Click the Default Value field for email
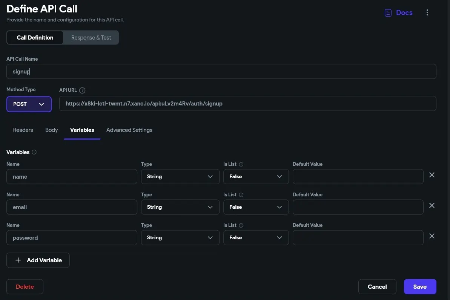The width and height of the screenshot is (450, 300). pos(358,207)
